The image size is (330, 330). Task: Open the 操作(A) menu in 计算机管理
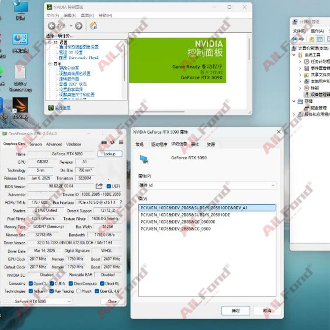click(317, 31)
